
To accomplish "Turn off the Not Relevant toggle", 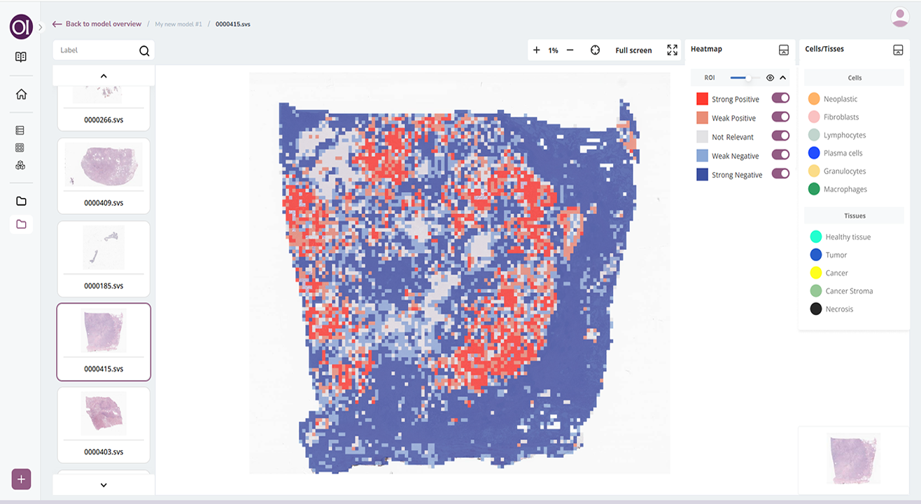I will [x=780, y=136].
